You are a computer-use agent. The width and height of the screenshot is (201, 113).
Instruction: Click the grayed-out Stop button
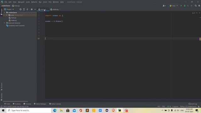(192, 6)
